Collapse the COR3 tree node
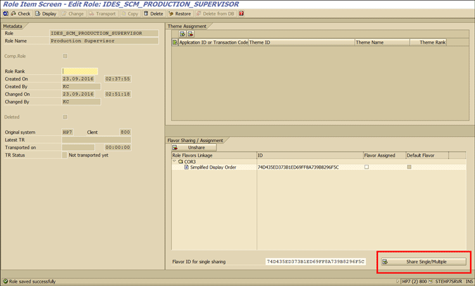The height and width of the screenshot is (286, 475). click(x=174, y=162)
